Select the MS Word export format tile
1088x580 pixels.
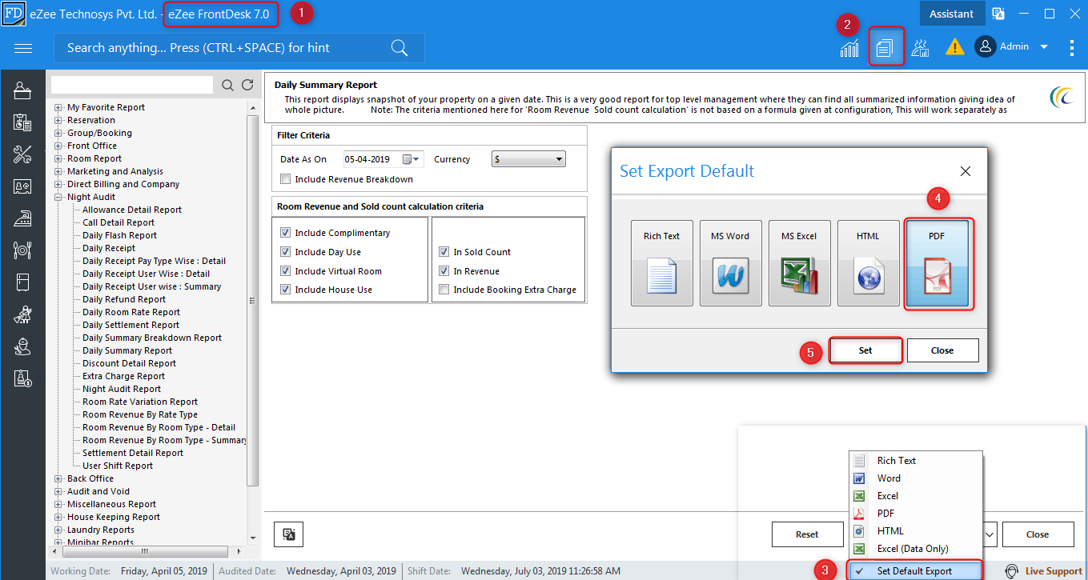(x=731, y=263)
